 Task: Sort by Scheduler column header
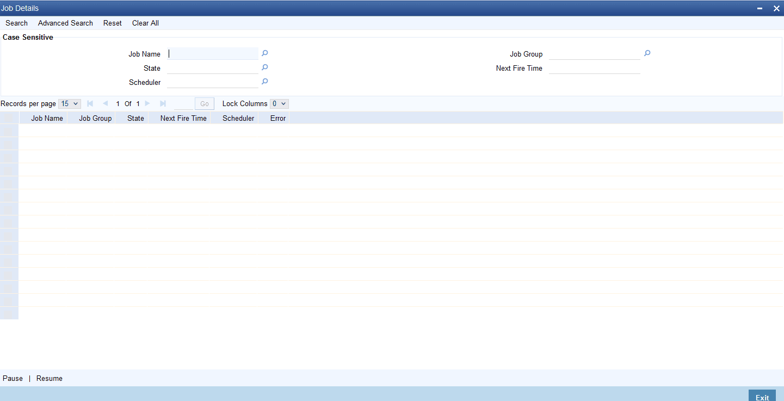[238, 118]
